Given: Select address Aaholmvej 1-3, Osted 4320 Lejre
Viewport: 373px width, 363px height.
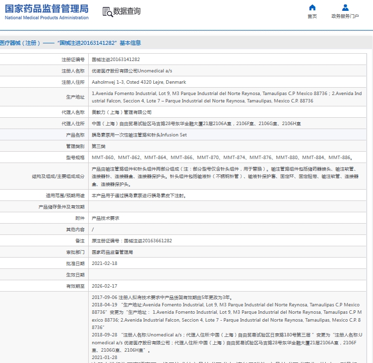Looking at the screenshot, I should pyautogui.click(x=139, y=82).
